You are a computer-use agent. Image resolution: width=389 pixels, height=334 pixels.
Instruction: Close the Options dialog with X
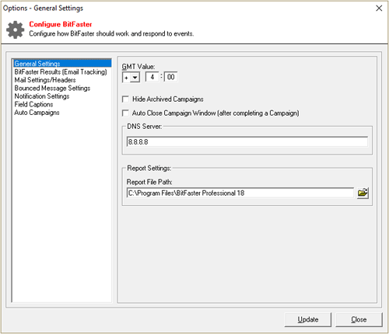point(379,9)
